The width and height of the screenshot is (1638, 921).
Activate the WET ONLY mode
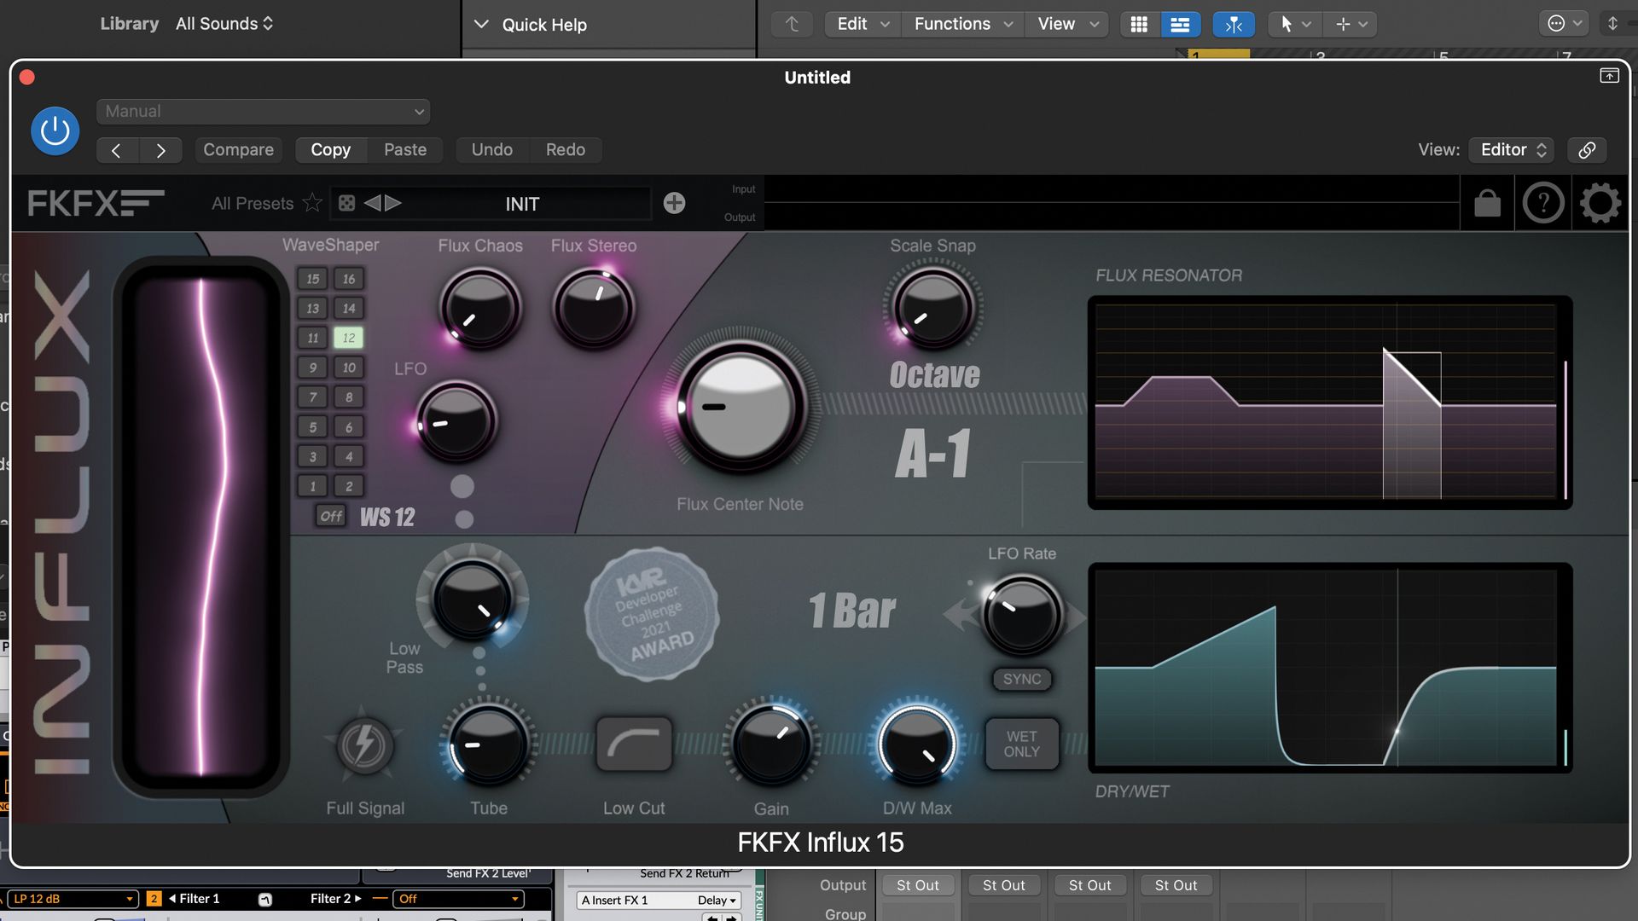click(1021, 744)
